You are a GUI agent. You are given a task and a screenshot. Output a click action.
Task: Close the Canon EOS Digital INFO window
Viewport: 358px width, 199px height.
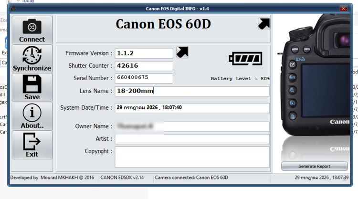(x=343, y=9)
